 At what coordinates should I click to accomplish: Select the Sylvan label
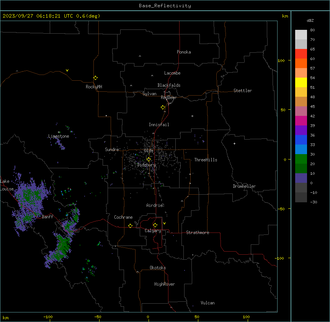tap(149, 94)
